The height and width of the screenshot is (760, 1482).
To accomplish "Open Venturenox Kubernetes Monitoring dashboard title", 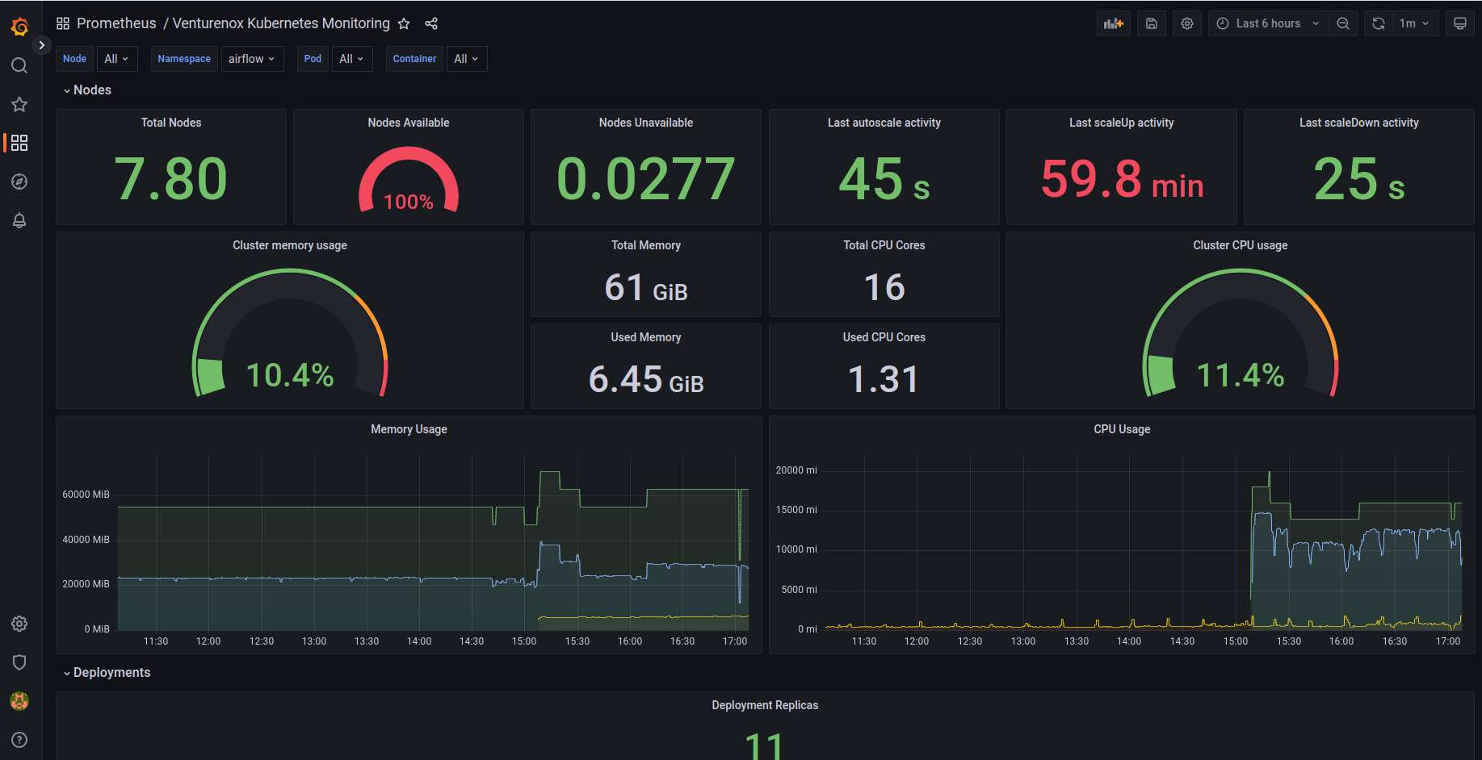I will pyautogui.click(x=281, y=23).
